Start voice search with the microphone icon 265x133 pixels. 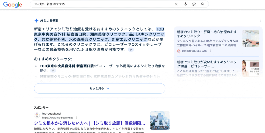(x=186, y=4)
